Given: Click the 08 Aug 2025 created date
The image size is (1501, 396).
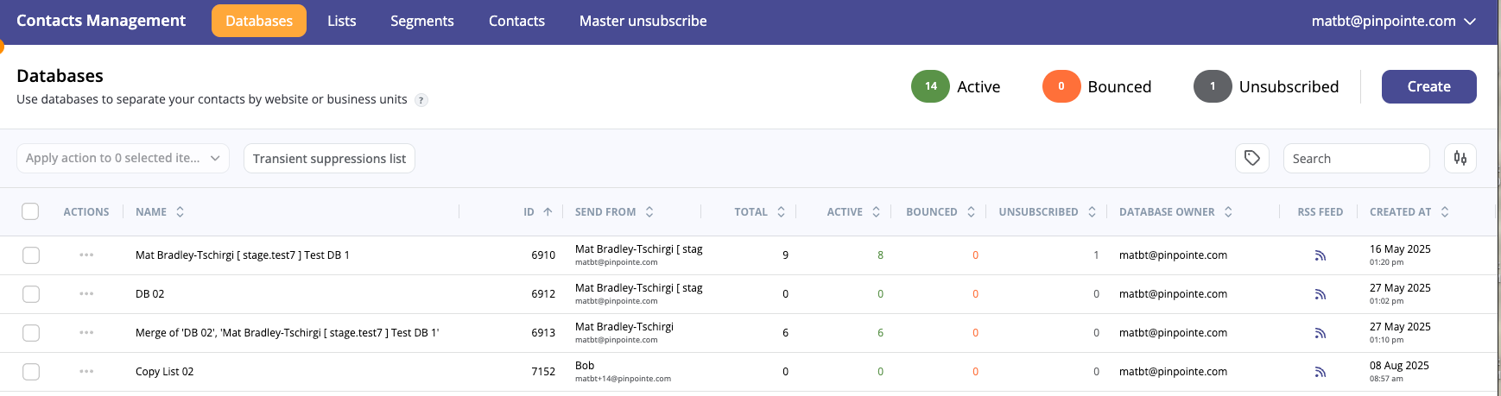Looking at the screenshot, I should tap(1399, 366).
